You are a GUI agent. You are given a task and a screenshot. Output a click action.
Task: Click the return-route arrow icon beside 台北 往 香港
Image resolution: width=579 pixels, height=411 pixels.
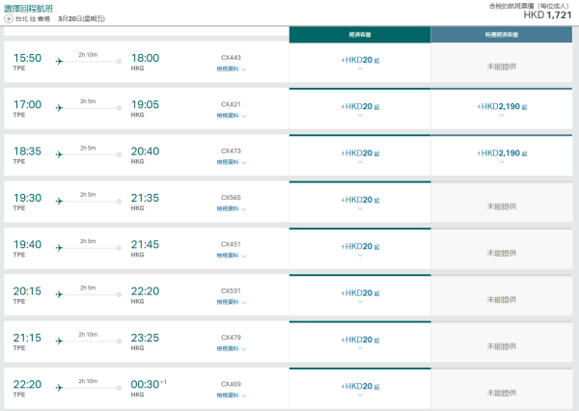pos(9,18)
